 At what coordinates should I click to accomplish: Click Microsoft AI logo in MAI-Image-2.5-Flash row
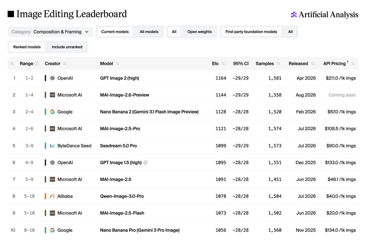[x=53, y=213]
